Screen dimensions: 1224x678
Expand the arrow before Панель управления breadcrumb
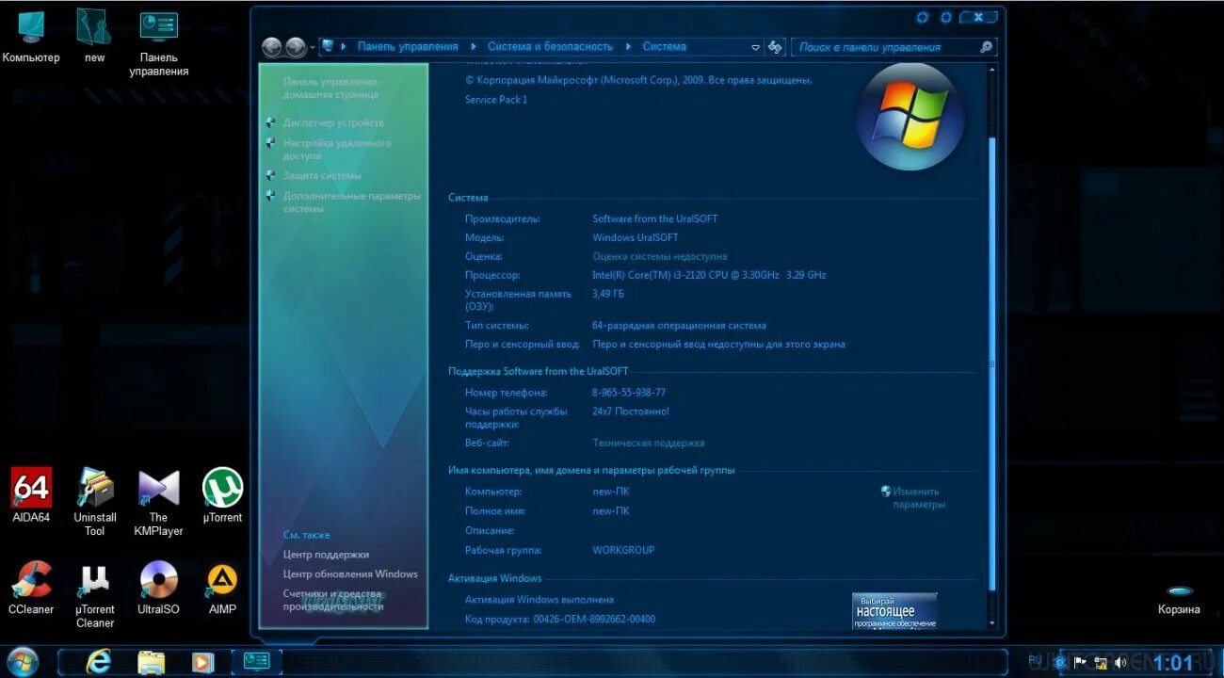(x=344, y=46)
